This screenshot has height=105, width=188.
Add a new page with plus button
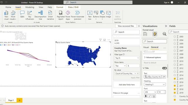(x=19, y=100)
